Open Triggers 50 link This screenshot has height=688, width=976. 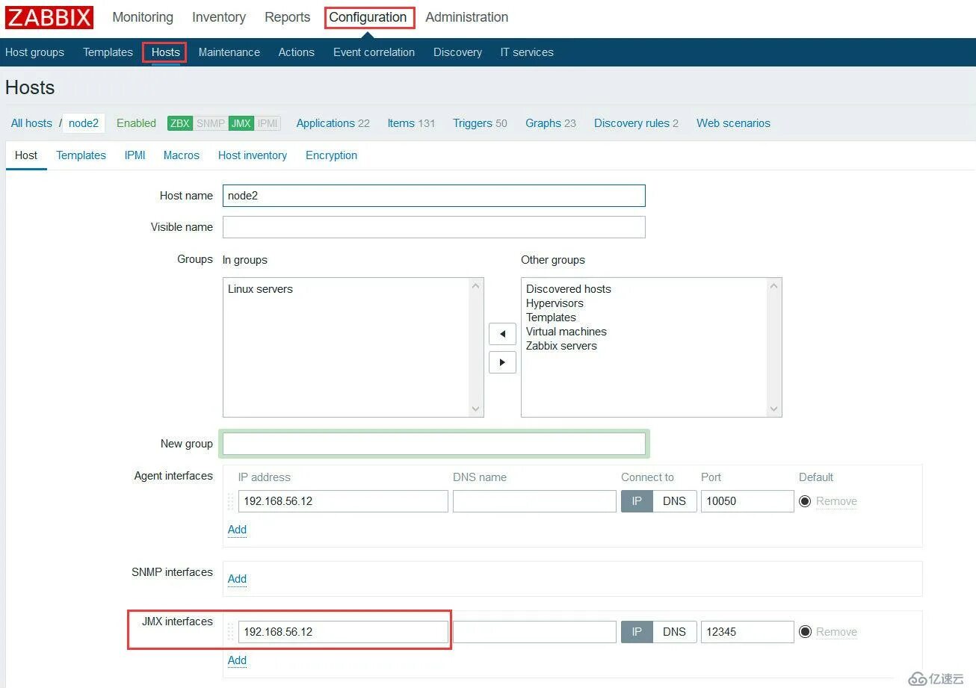click(480, 123)
